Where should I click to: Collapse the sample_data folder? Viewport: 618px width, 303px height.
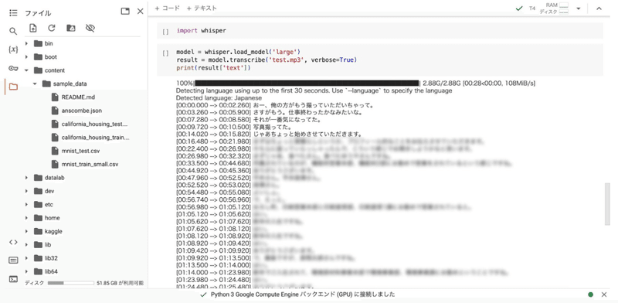point(35,83)
